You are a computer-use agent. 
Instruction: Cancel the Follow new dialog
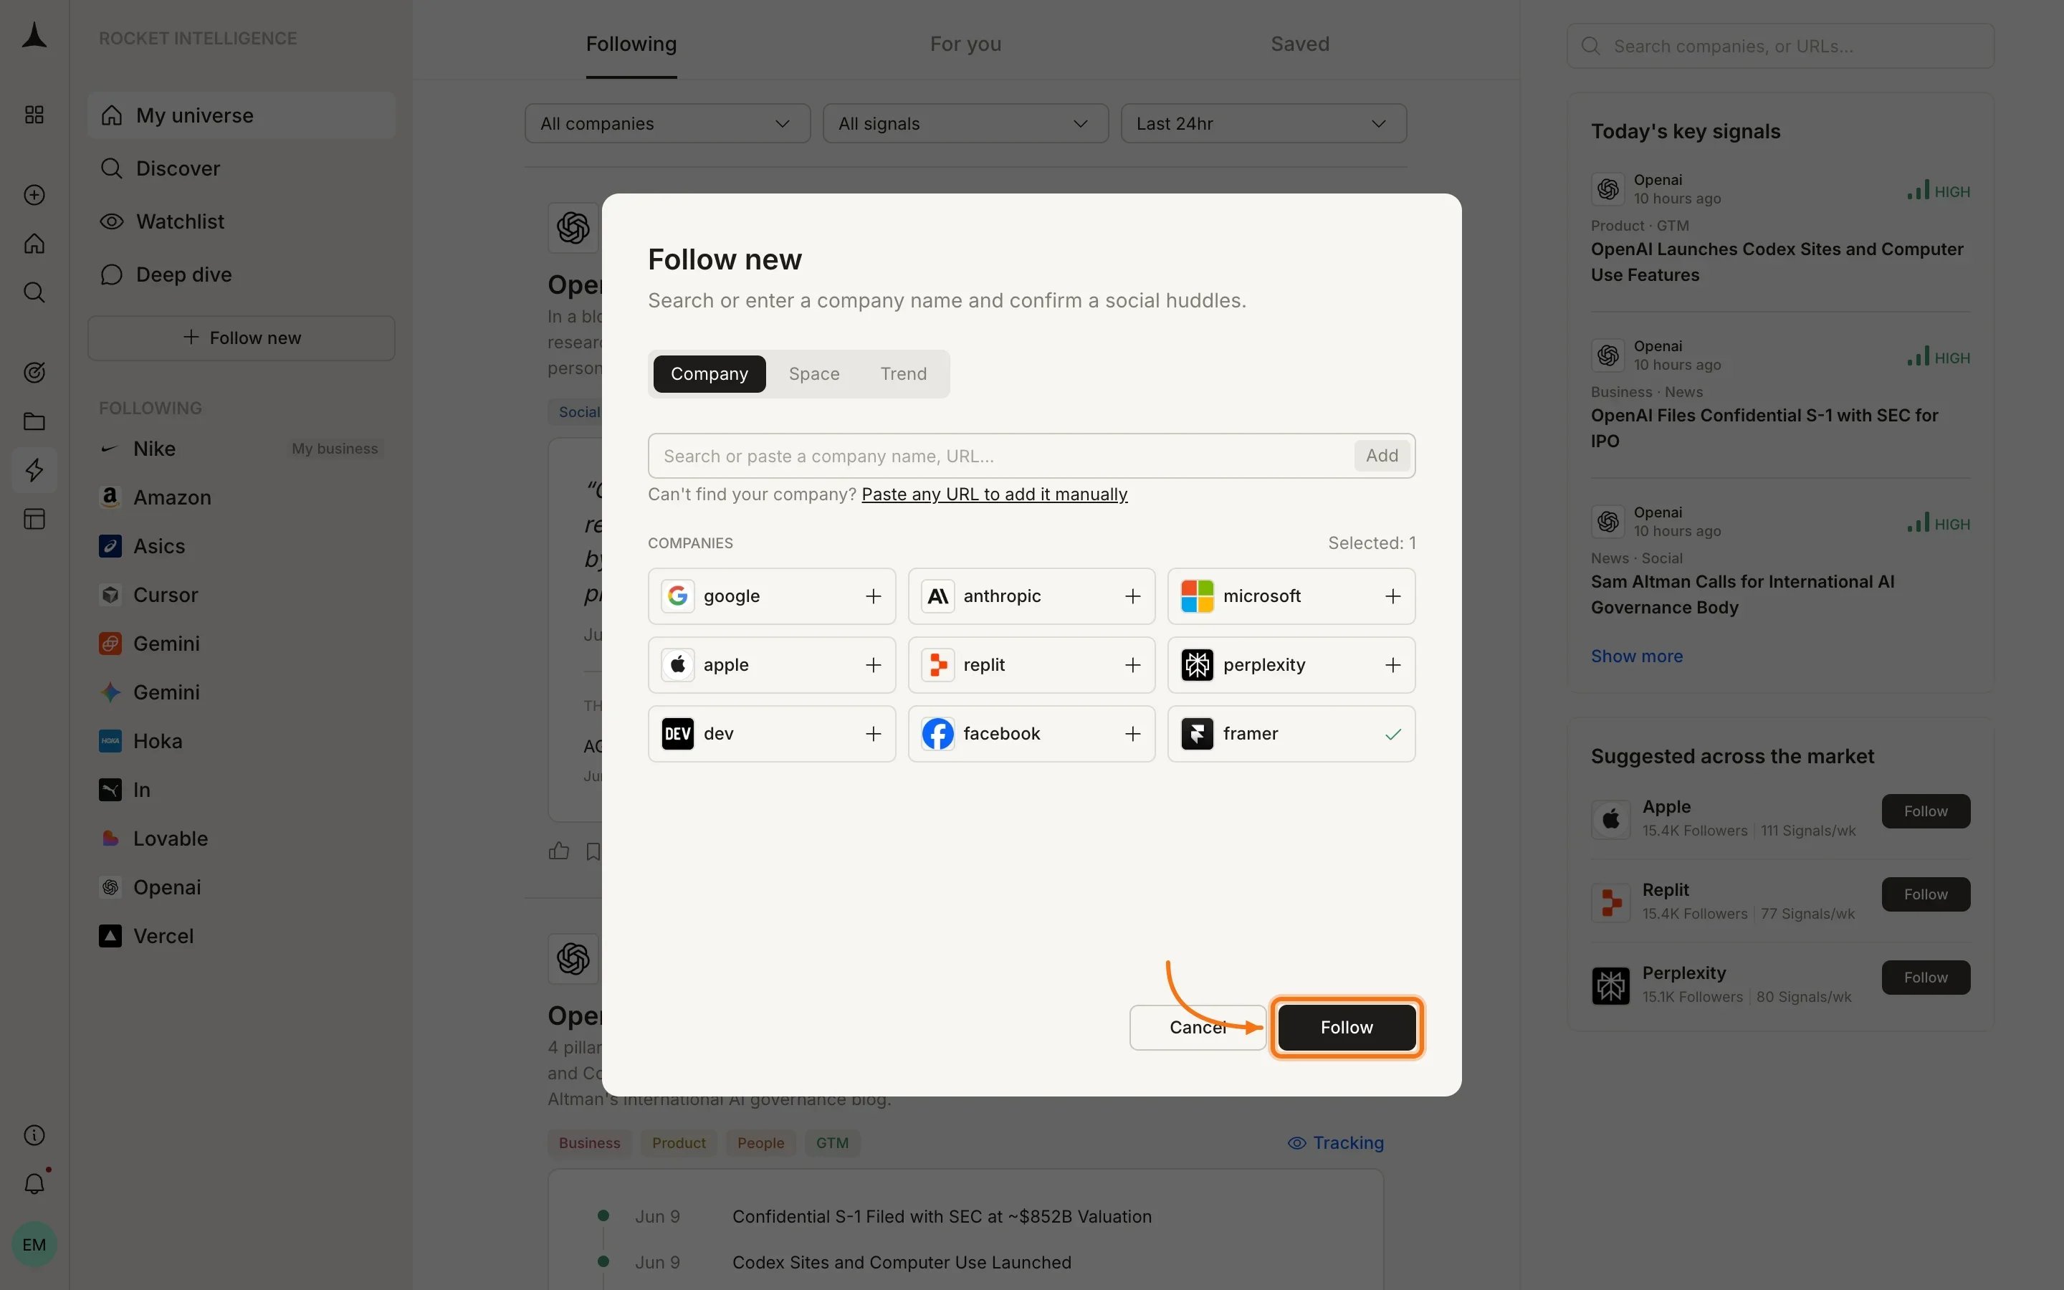(1197, 1027)
